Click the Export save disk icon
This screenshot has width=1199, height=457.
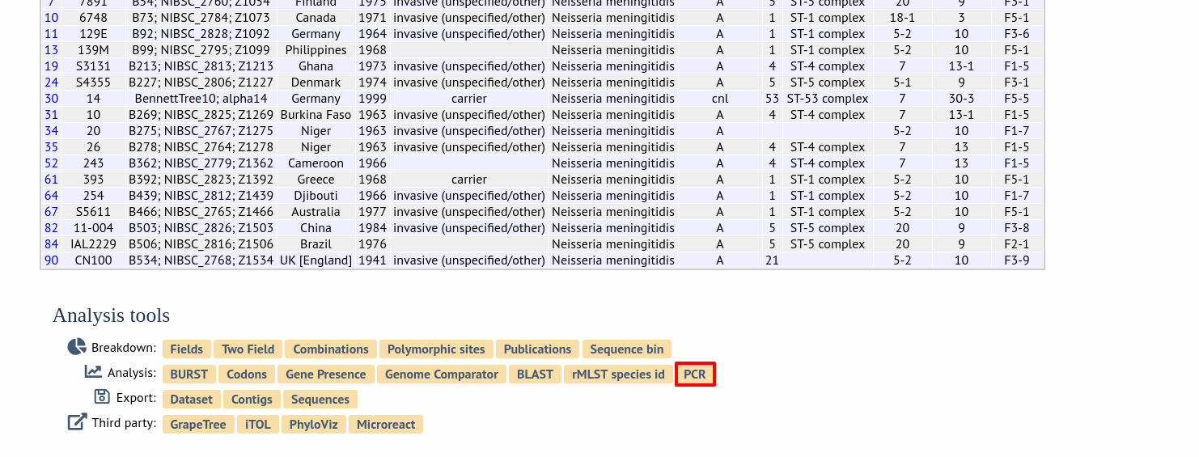[x=102, y=396]
